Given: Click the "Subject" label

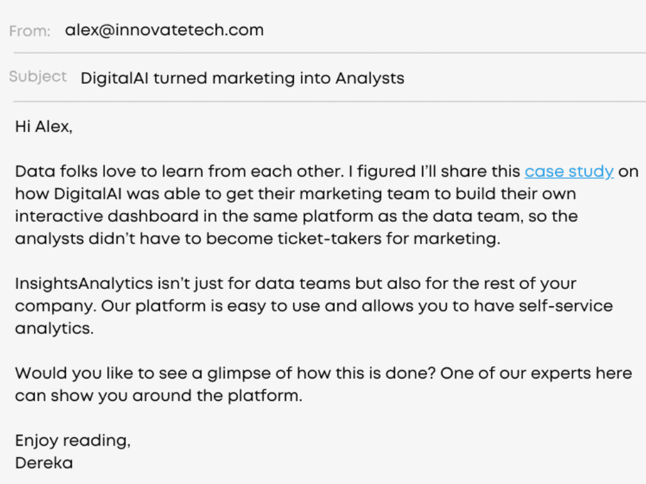Looking at the screenshot, I should coord(38,77).
